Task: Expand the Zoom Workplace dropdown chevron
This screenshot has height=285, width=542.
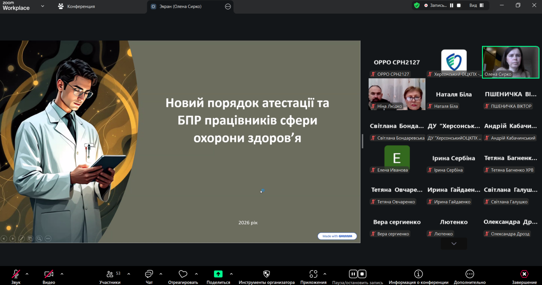Action: tap(43, 6)
